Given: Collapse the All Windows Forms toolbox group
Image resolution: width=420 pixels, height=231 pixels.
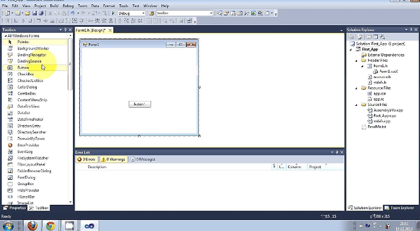Looking at the screenshot, I should [6, 36].
